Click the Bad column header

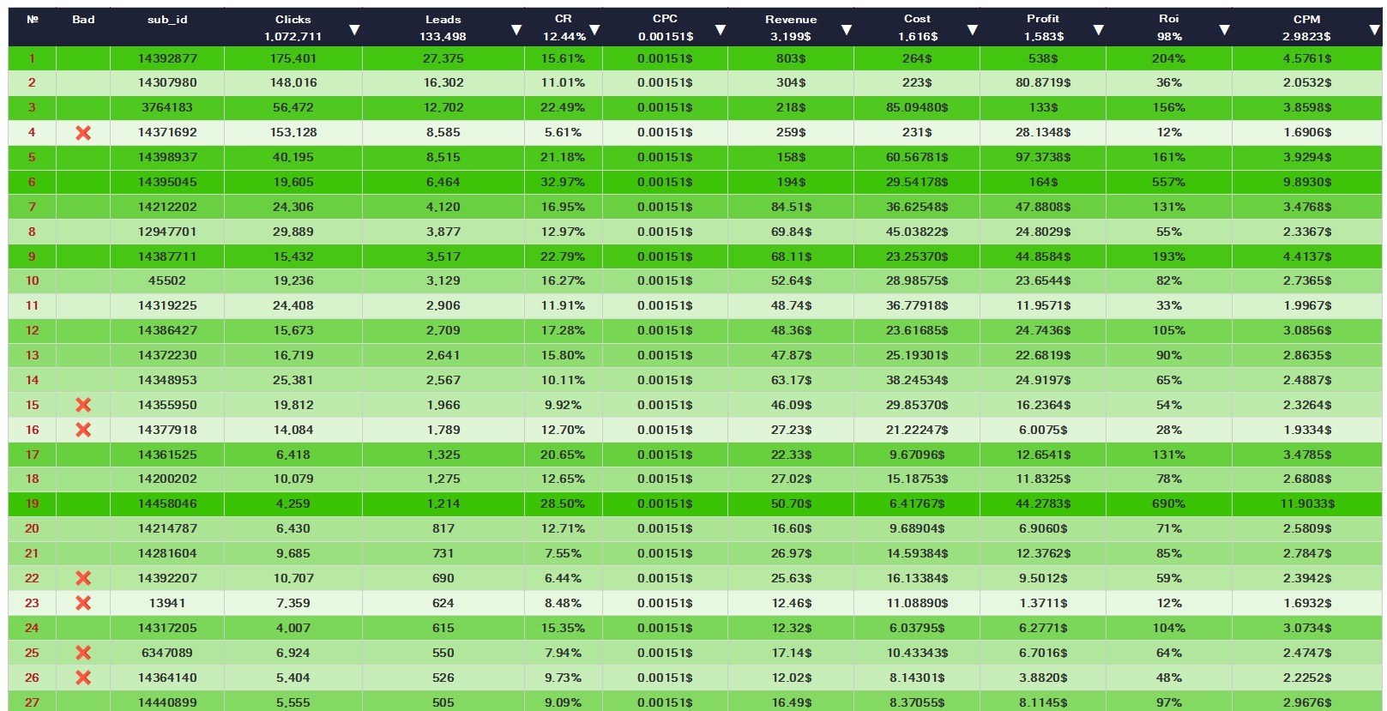click(x=83, y=20)
